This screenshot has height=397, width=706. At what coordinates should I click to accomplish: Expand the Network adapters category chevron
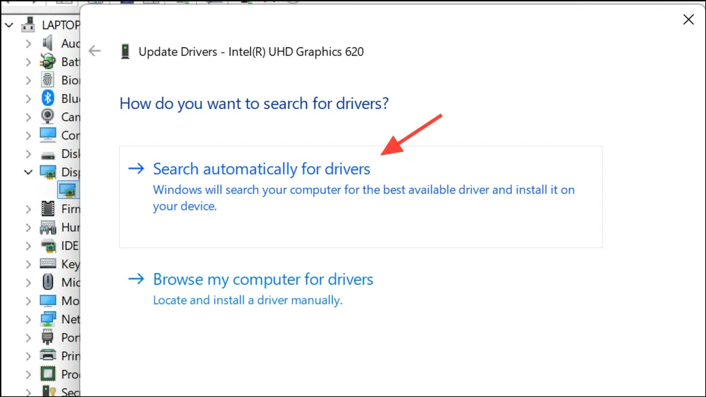pos(29,319)
